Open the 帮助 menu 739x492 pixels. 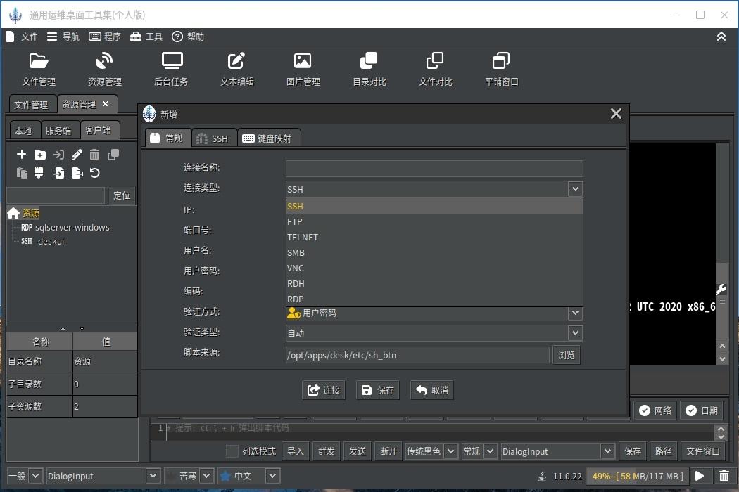pos(188,37)
